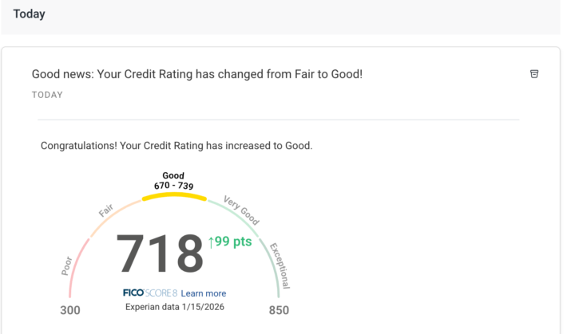575x334 pixels.
Task: Click the Good 670 - 739 range label
Action: (173, 181)
